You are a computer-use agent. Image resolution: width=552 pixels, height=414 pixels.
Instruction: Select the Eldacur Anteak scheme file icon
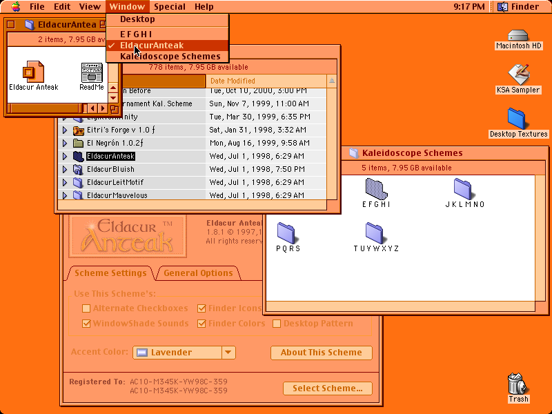pyautogui.click(x=33, y=72)
